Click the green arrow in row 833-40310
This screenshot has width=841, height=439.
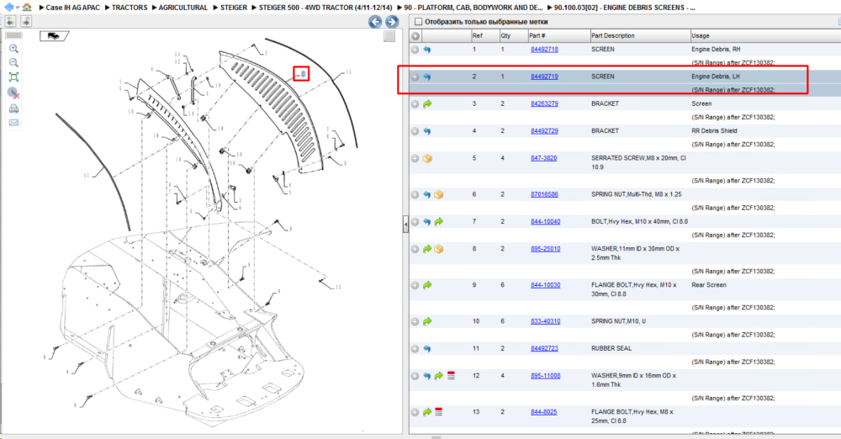427,321
